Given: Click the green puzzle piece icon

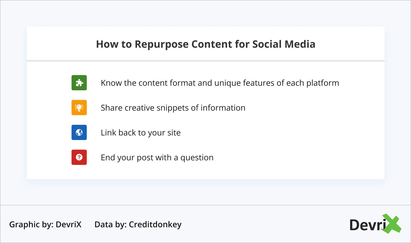Looking at the screenshot, I should (79, 83).
